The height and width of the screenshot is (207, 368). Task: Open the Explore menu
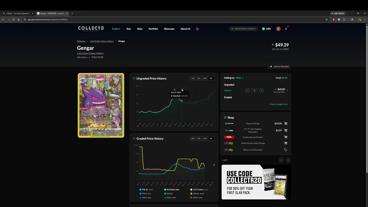pos(116,29)
